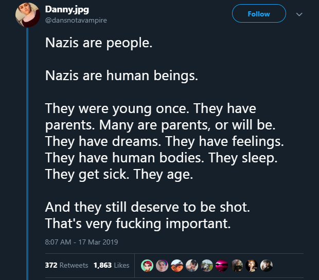Open the fifth liker avatar with outdoor photo
This screenshot has width=319, height=280.
tap(207, 265)
